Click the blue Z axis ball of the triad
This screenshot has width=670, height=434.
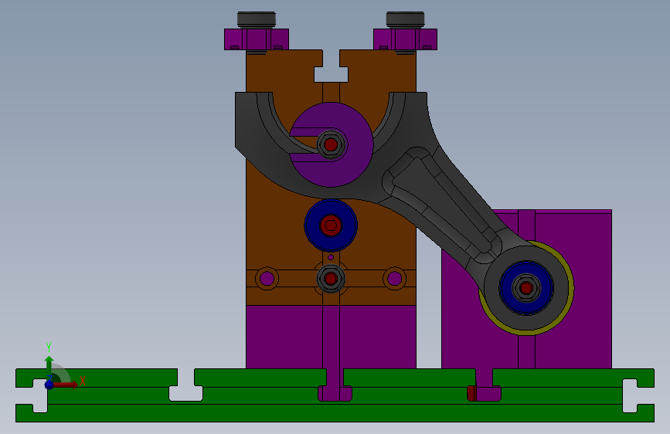coord(49,385)
